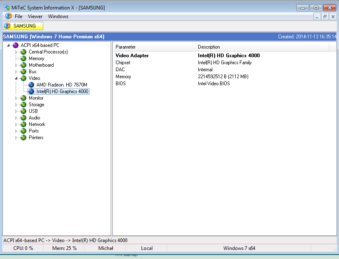Minimize the inner SAMSUNG child window
The height and width of the screenshot is (259, 339).
coord(317,16)
